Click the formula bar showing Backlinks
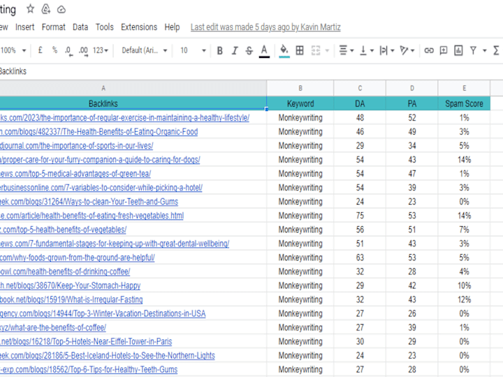503x377 pixels. coord(251,71)
